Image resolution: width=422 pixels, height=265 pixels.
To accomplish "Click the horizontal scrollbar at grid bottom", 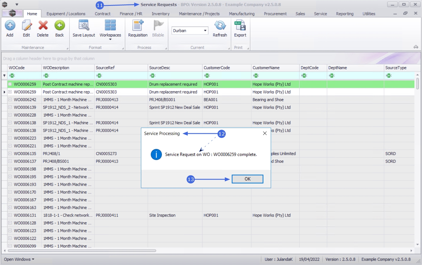I will (x=82, y=251).
